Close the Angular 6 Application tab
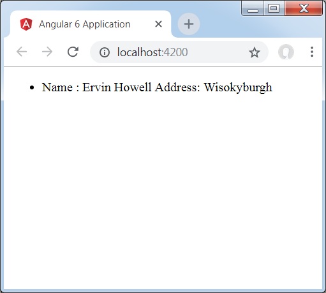The image size is (326, 293). [159, 24]
